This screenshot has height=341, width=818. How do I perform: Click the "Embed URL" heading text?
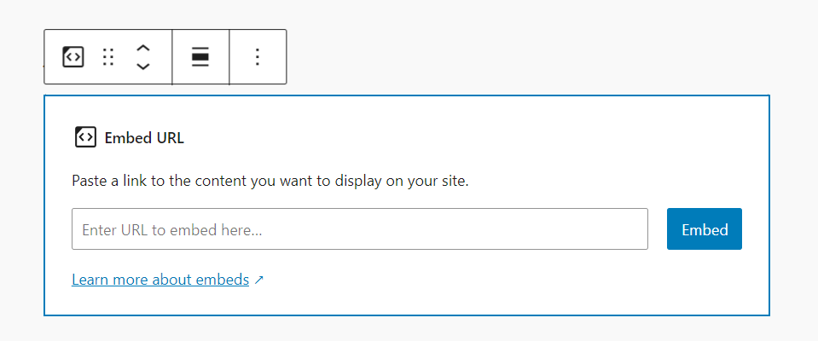click(144, 137)
